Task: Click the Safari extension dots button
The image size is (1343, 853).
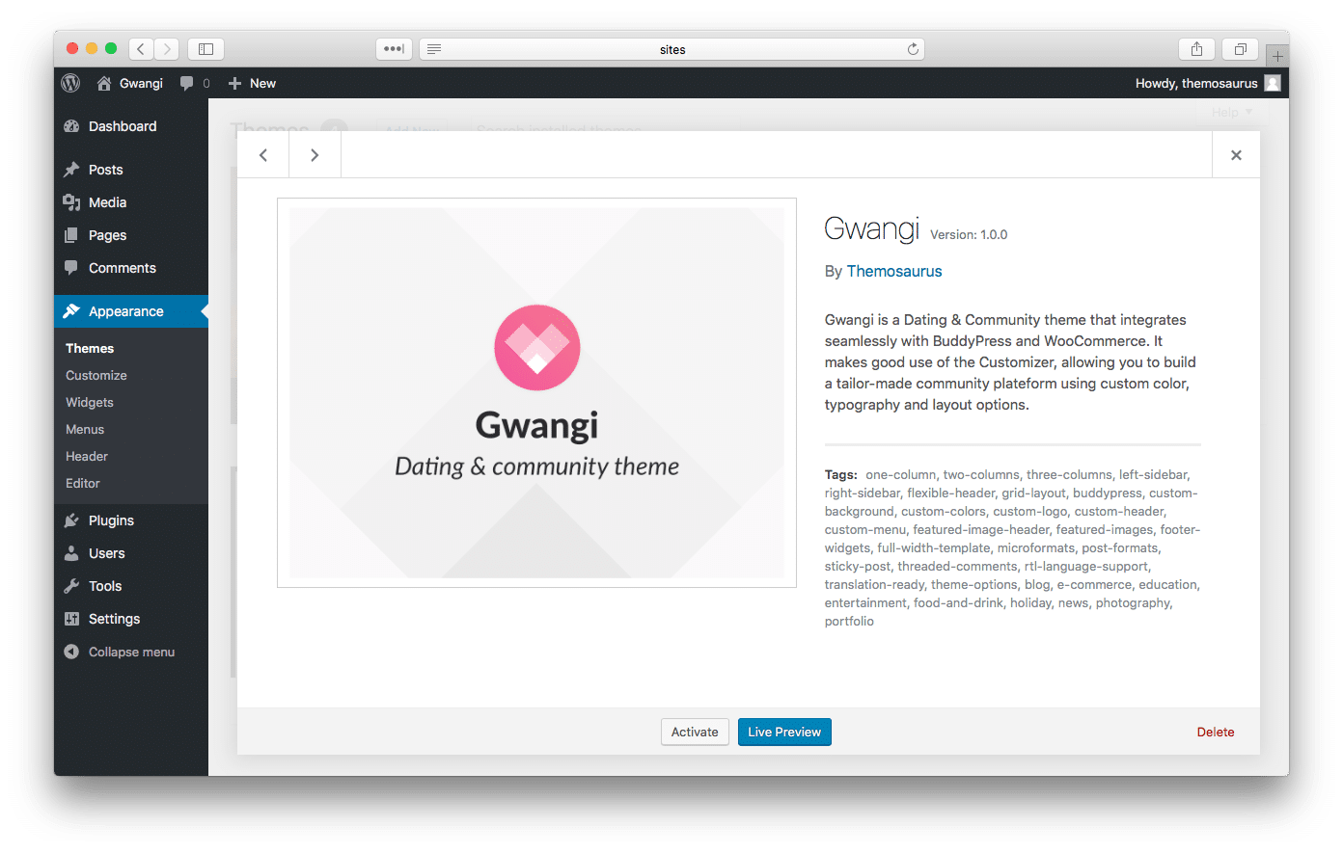Action: click(394, 48)
